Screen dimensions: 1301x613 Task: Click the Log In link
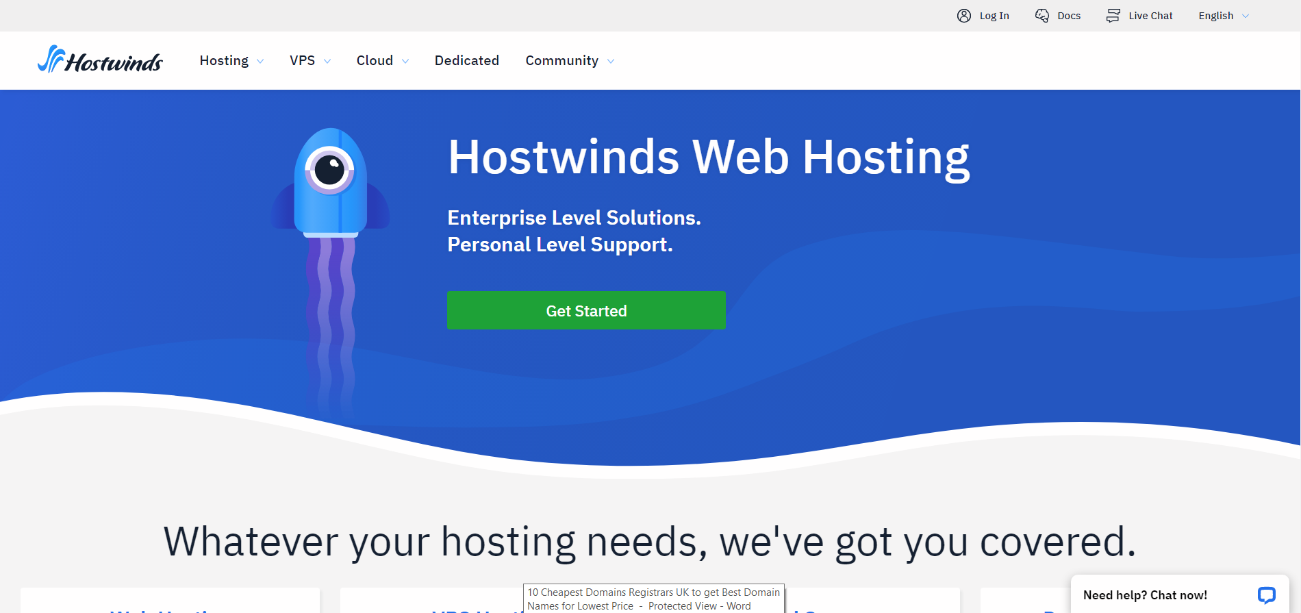pyautogui.click(x=994, y=16)
